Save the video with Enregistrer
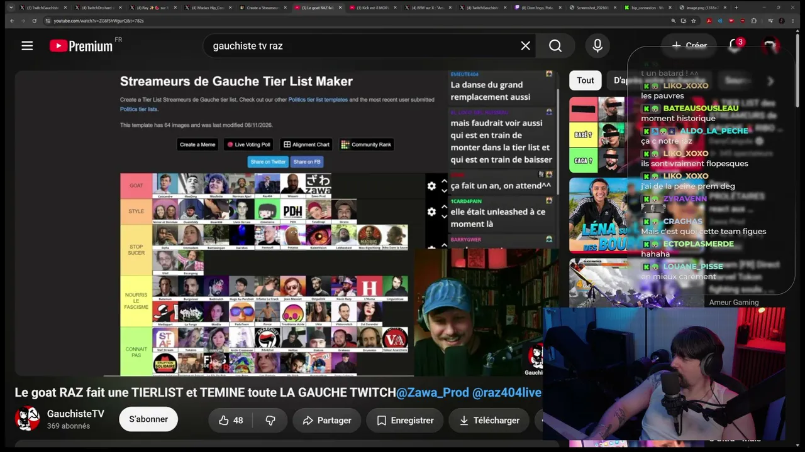 [405, 421]
